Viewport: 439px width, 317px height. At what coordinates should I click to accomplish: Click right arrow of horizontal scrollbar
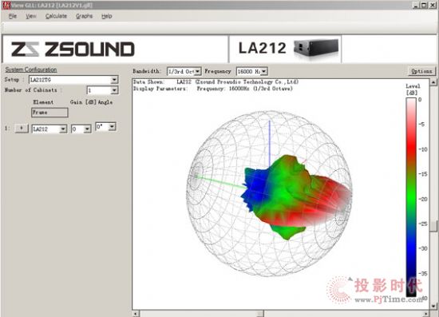coord(426,314)
